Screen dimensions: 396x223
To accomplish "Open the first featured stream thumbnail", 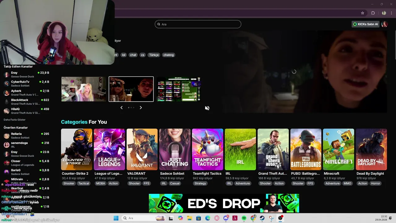I will pos(84,89).
